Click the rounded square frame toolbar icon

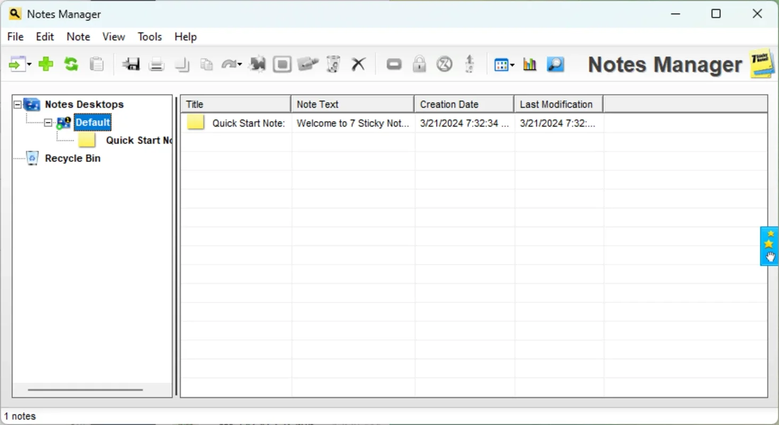point(282,64)
